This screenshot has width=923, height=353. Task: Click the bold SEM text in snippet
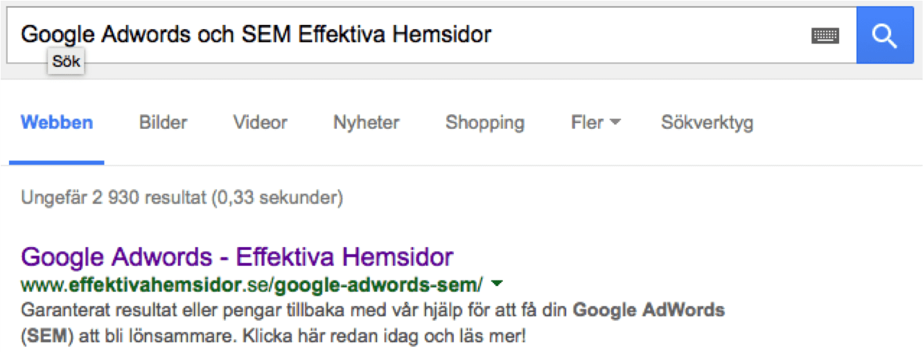(47, 337)
